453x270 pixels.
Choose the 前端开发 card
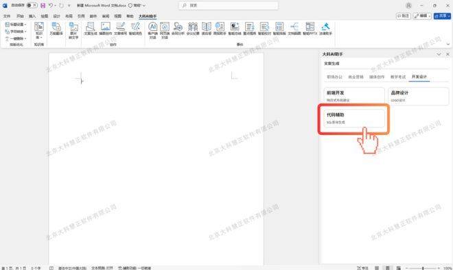pyautogui.click(x=354, y=96)
